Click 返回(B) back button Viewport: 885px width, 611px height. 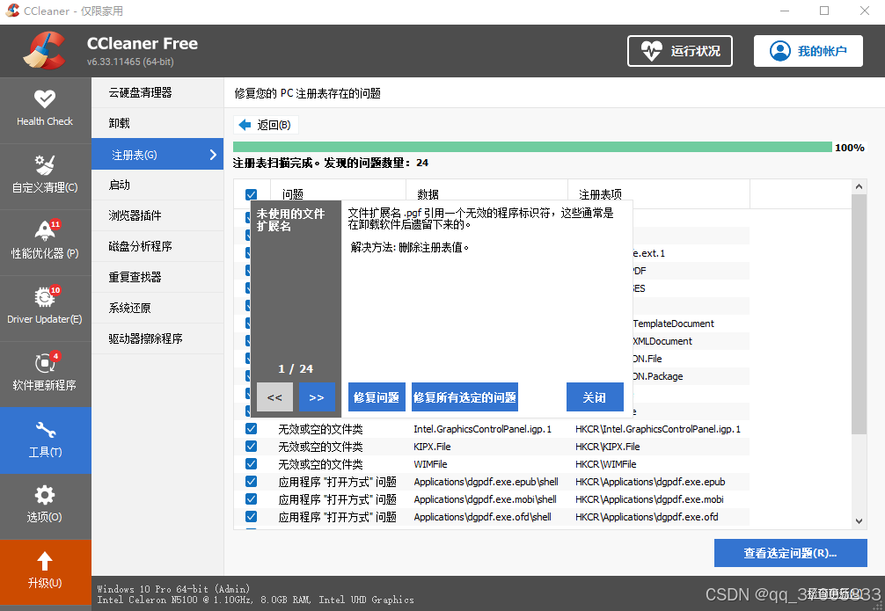click(x=266, y=125)
